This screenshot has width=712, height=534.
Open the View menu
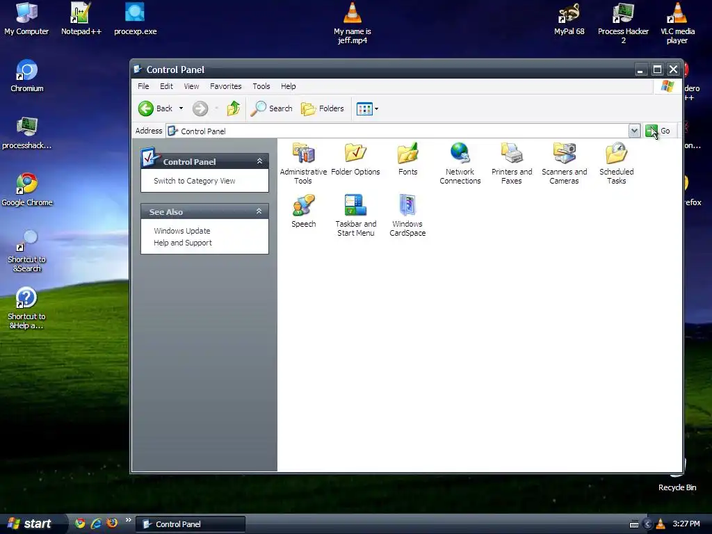coord(191,86)
